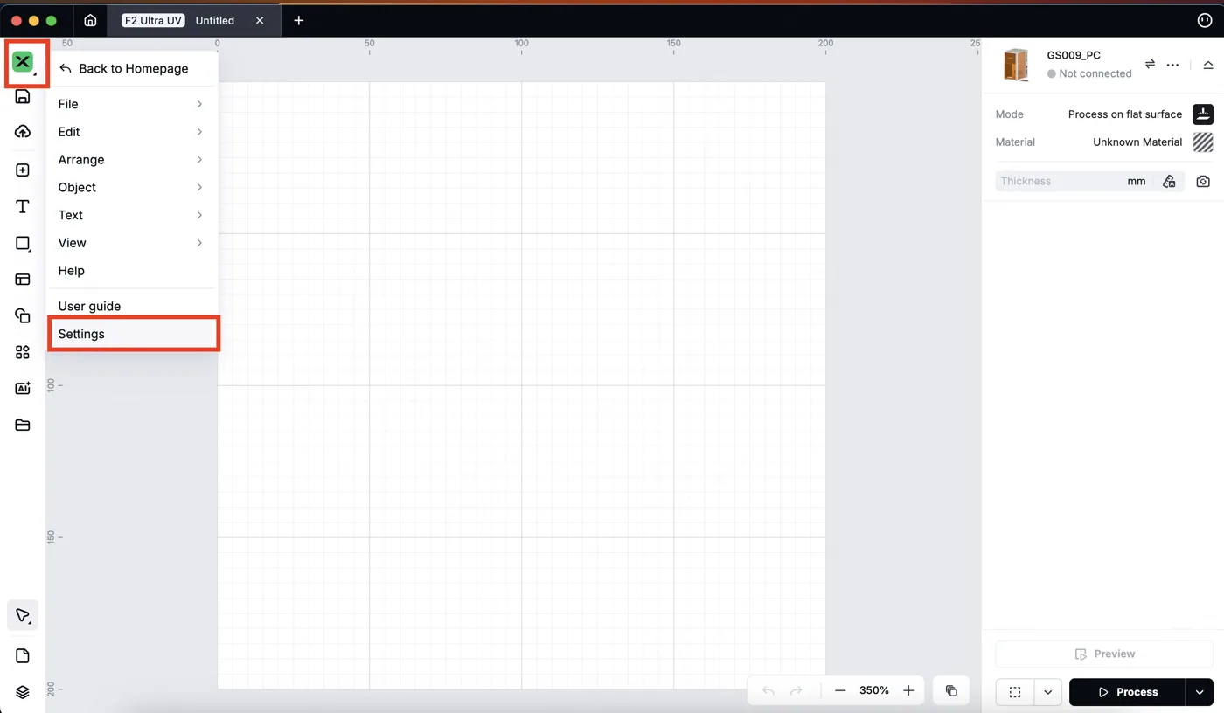Open the AI image generation tool
The width and height of the screenshot is (1224, 713).
[x=23, y=388]
